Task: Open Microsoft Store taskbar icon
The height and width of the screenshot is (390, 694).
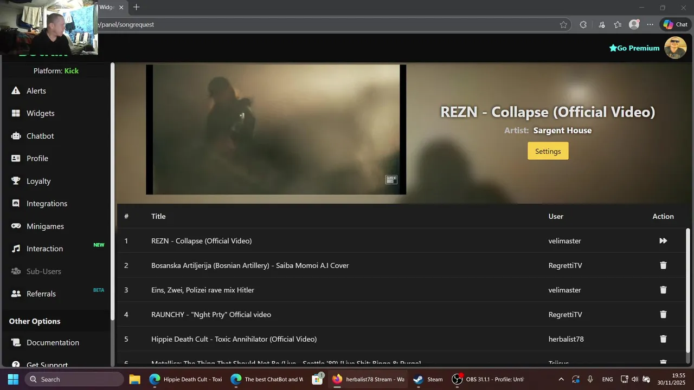Action: pyautogui.click(x=318, y=379)
